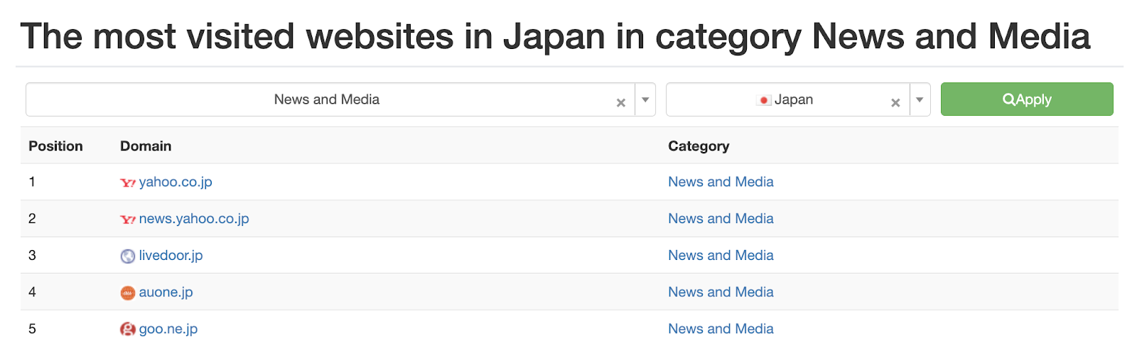Follow the goo.ne.jp domain link
This screenshot has height=363, width=1137.
(168, 329)
